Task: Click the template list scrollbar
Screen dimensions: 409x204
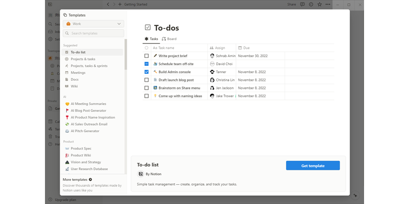Action: point(125,54)
